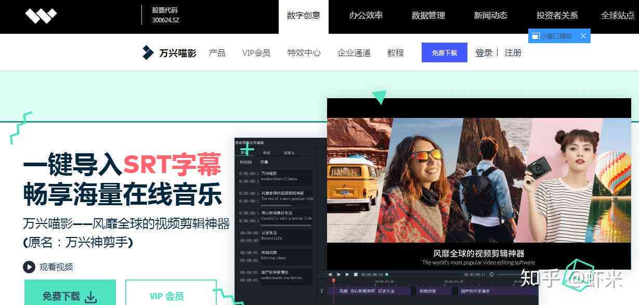Viewport: 639px width, 305px height.
Task: Click the 00:00:00:14 current timecode
Action: (372, 274)
